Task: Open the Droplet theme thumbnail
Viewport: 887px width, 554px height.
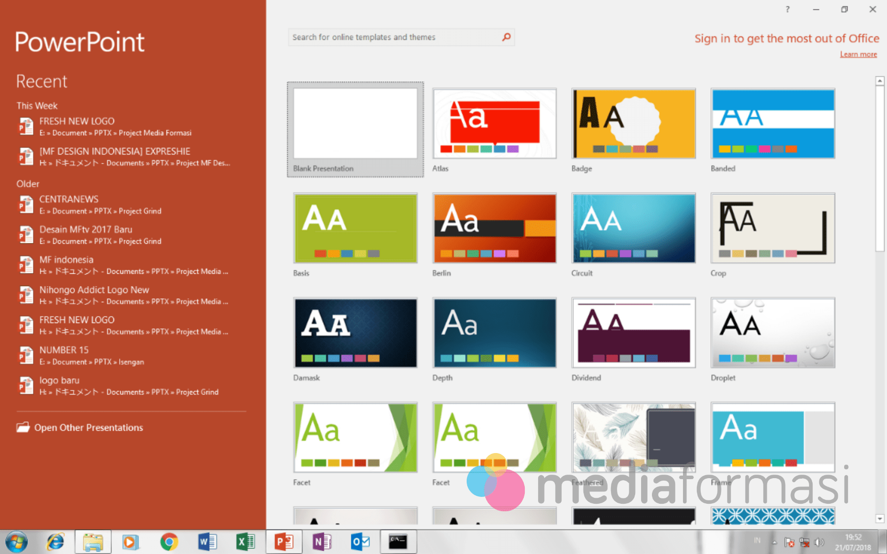Action: [773, 333]
